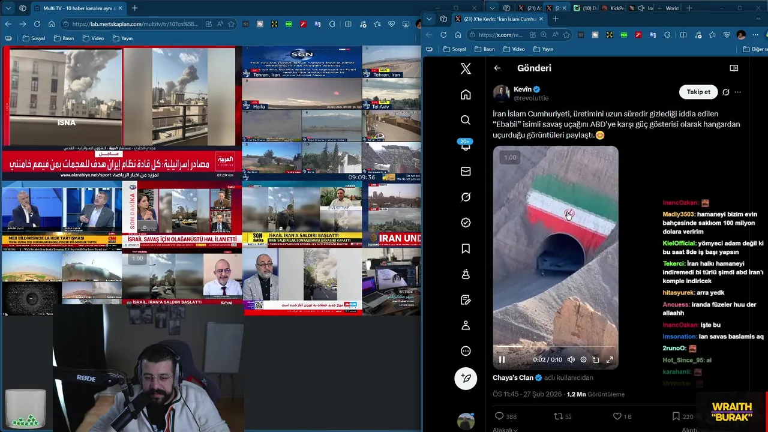Open Video bookmarks folder in Multi TV window

(92, 38)
